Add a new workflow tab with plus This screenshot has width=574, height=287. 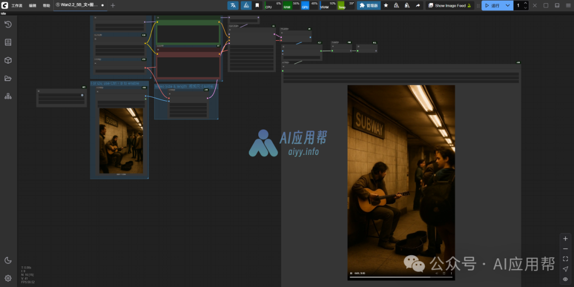pyautogui.click(x=113, y=5)
